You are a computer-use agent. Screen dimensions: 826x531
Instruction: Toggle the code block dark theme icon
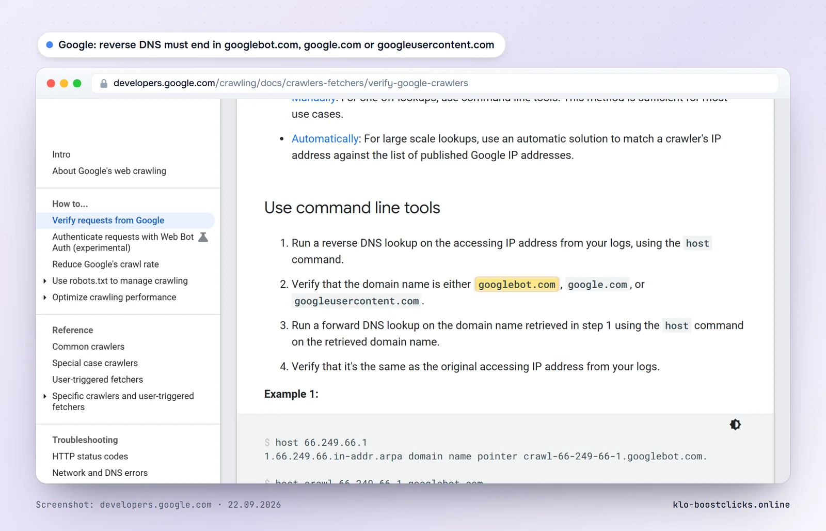pos(735,425)
